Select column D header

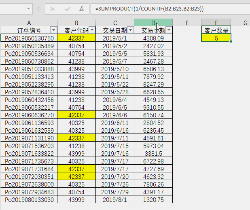[153, 23]
